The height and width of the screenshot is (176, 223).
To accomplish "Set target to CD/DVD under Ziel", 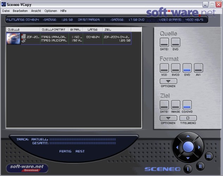I will pyautogui.click(x=187, y=105).
